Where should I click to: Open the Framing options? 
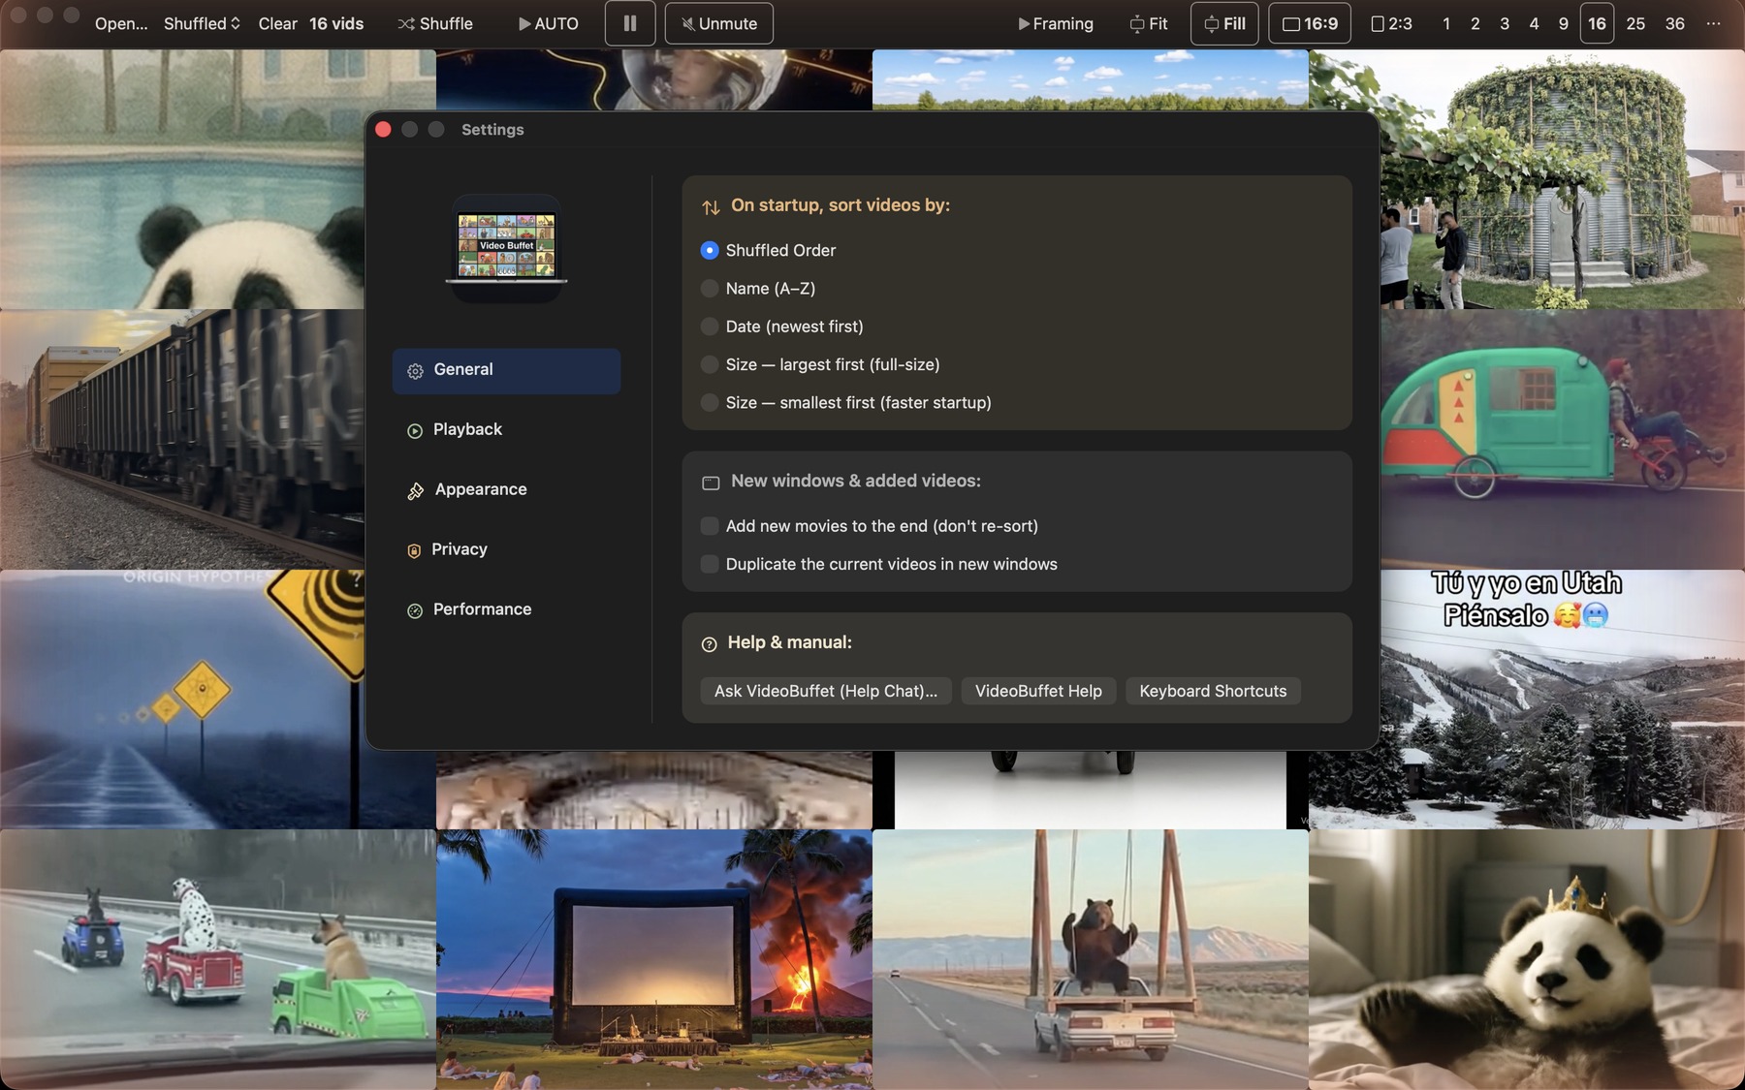click(1055, 23)
